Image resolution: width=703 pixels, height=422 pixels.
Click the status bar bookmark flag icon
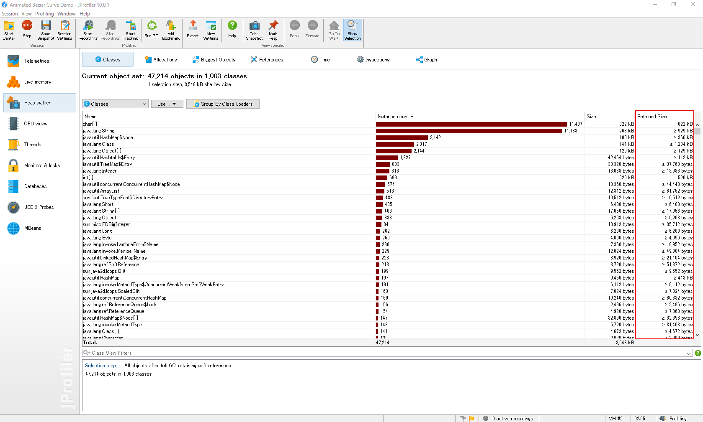[471, 418]
